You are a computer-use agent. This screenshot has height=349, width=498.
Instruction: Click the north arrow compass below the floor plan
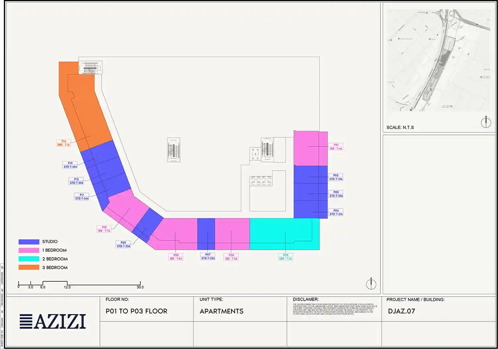[371, 284]
